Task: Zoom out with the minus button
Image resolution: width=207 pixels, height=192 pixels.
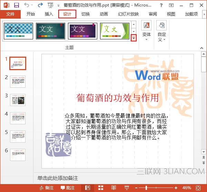Action: [136, 188]
